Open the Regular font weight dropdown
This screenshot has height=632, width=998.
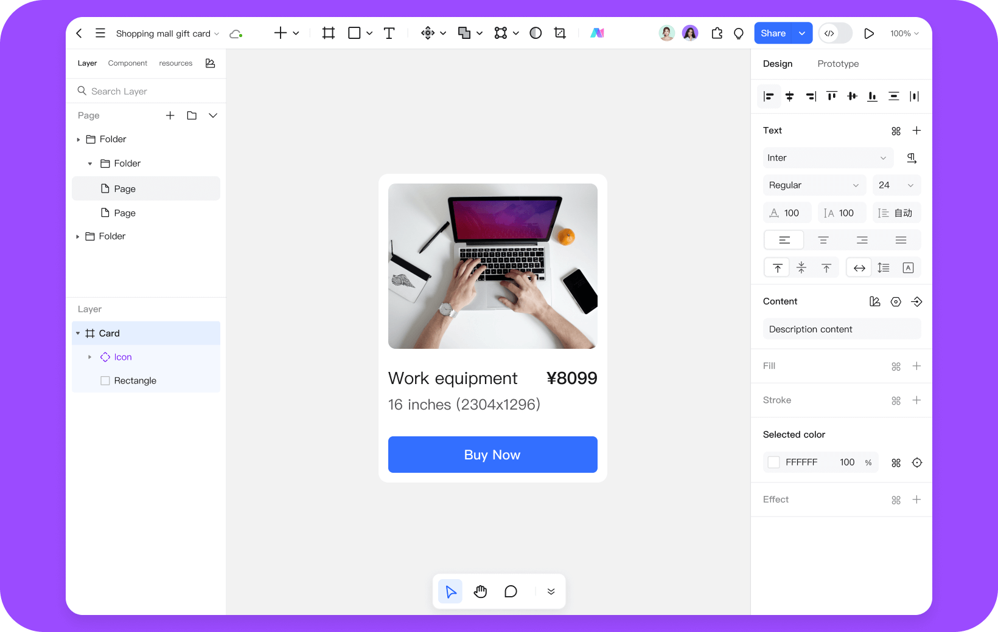click(x=814, y=185)
